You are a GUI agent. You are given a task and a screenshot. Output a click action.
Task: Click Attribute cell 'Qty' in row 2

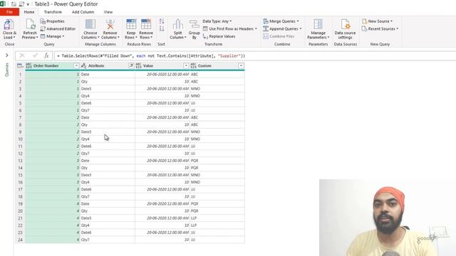[x=108, y=82]
